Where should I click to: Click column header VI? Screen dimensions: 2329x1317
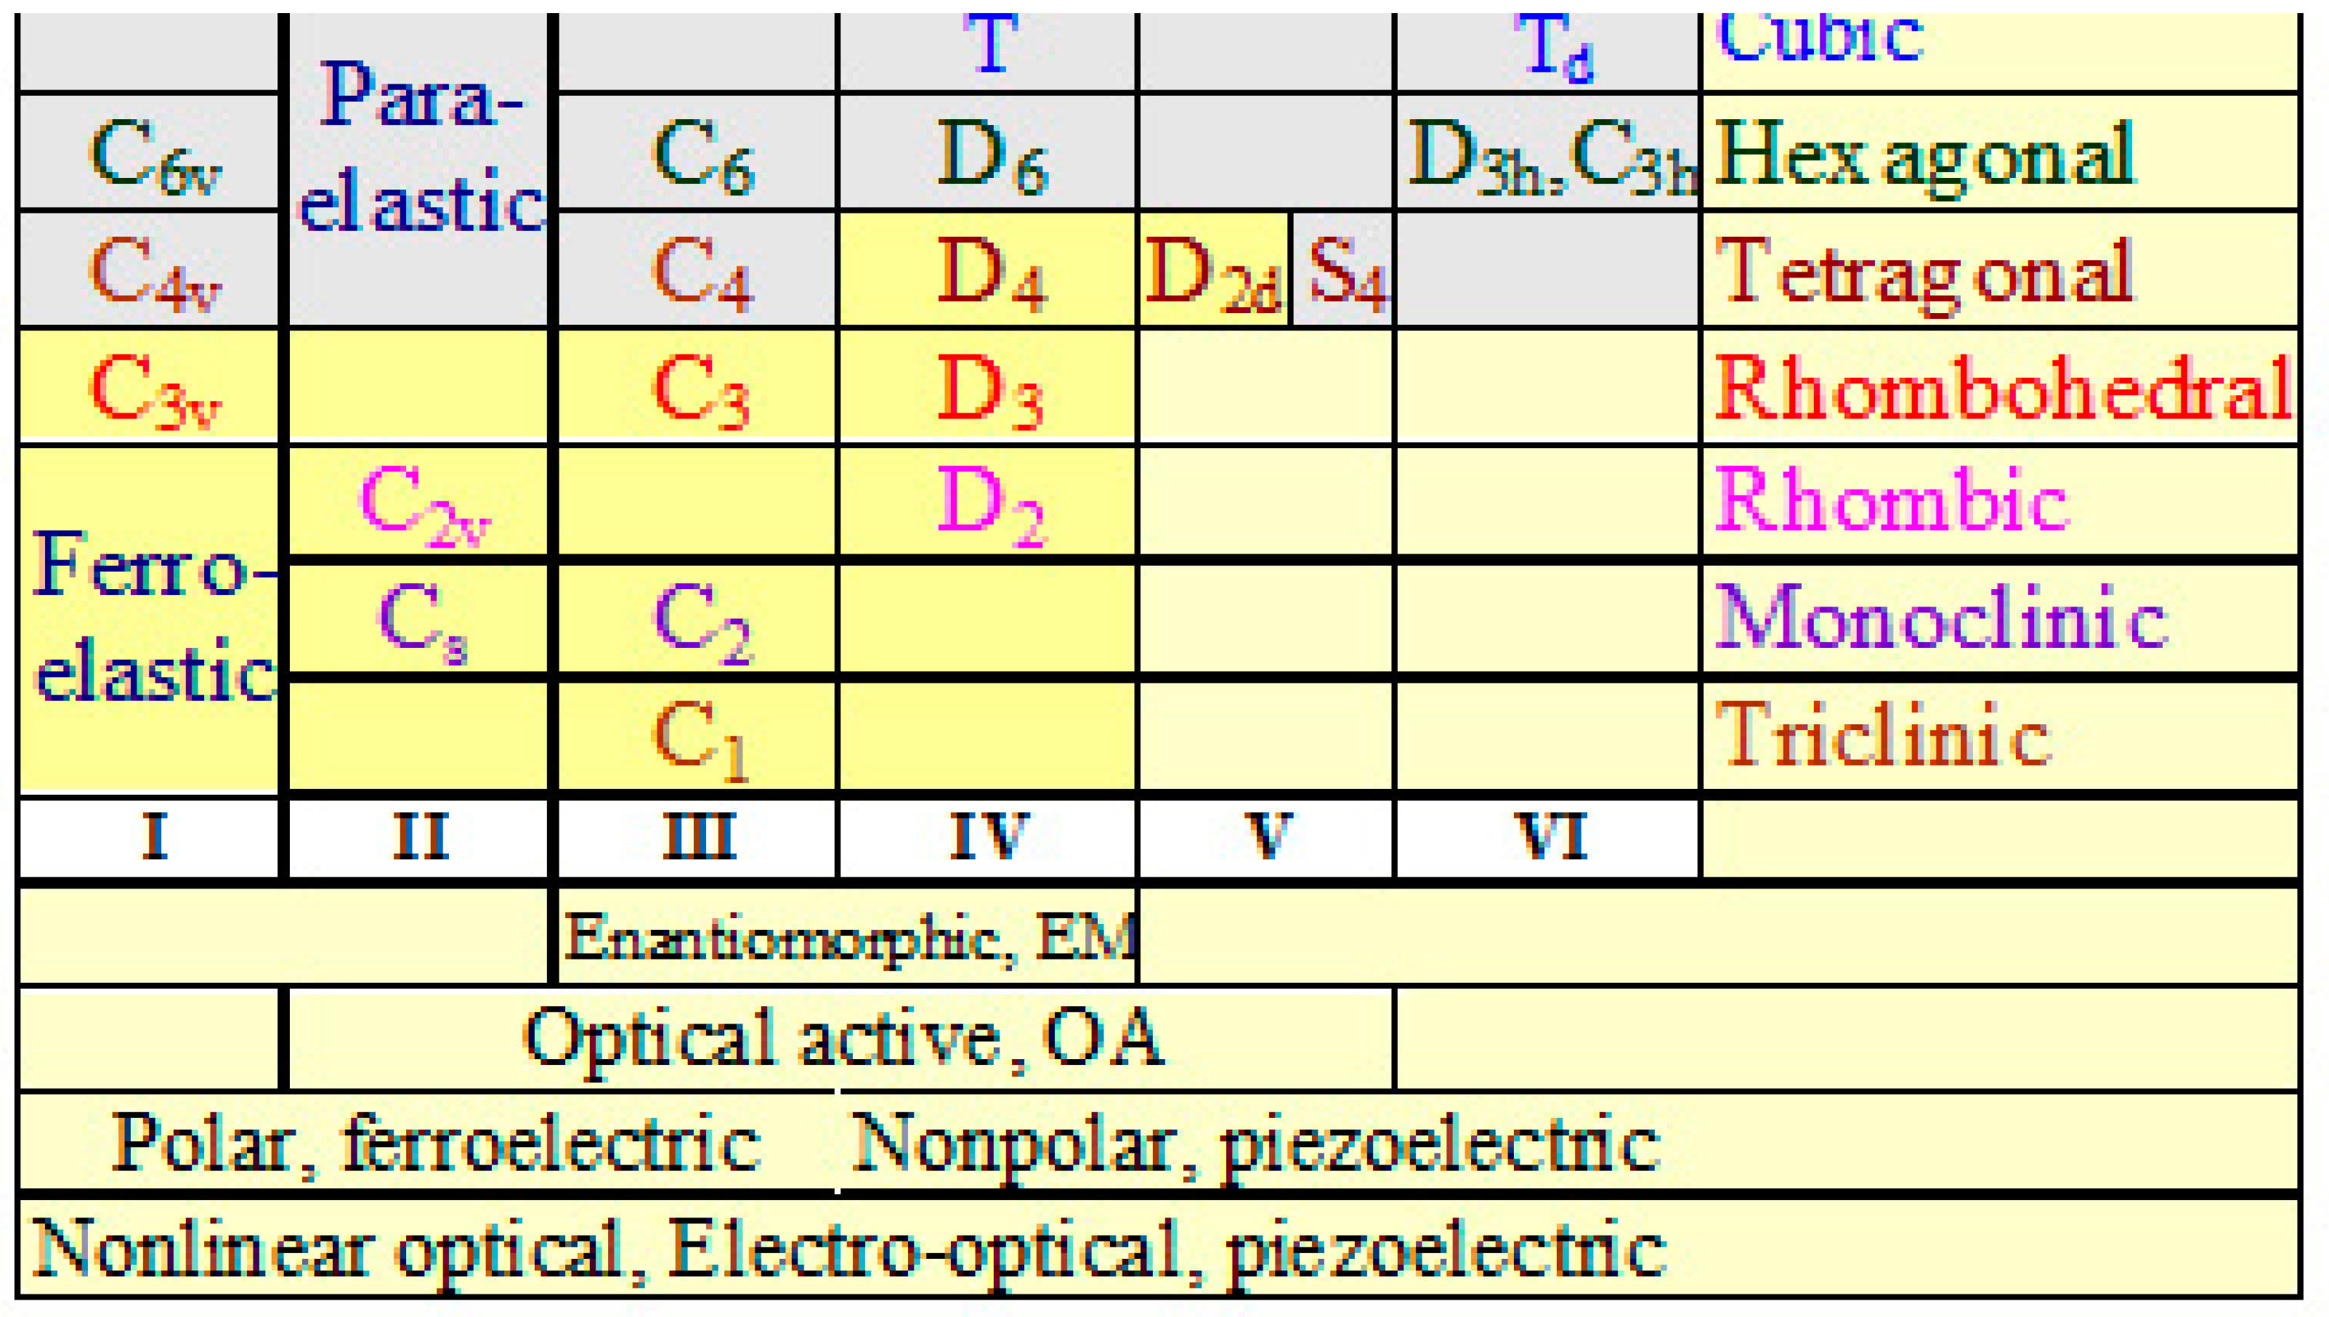click(x=1549, y=837)
